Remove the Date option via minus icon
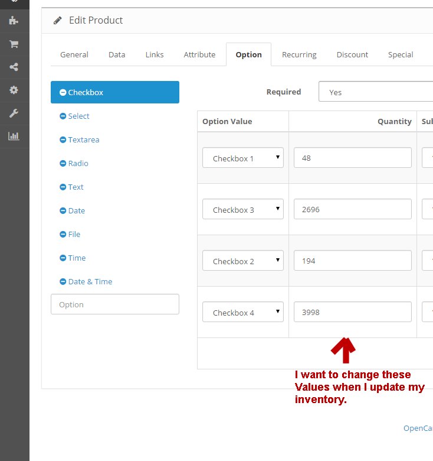 click(x=63, y=210)
